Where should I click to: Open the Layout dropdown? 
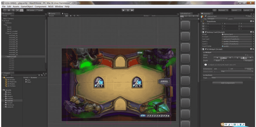[x=248, y=10]
